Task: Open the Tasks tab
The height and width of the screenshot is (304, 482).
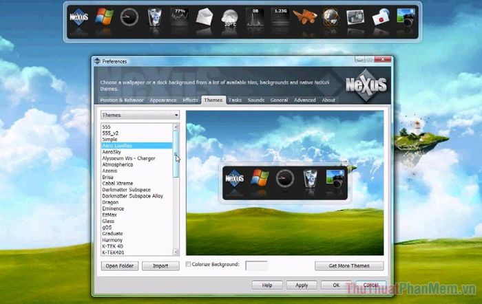Action: [x=235, y=100]
